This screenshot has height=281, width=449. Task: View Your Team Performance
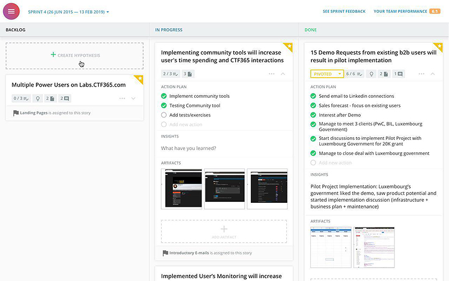pyautogui.click(x=400, y=11)
